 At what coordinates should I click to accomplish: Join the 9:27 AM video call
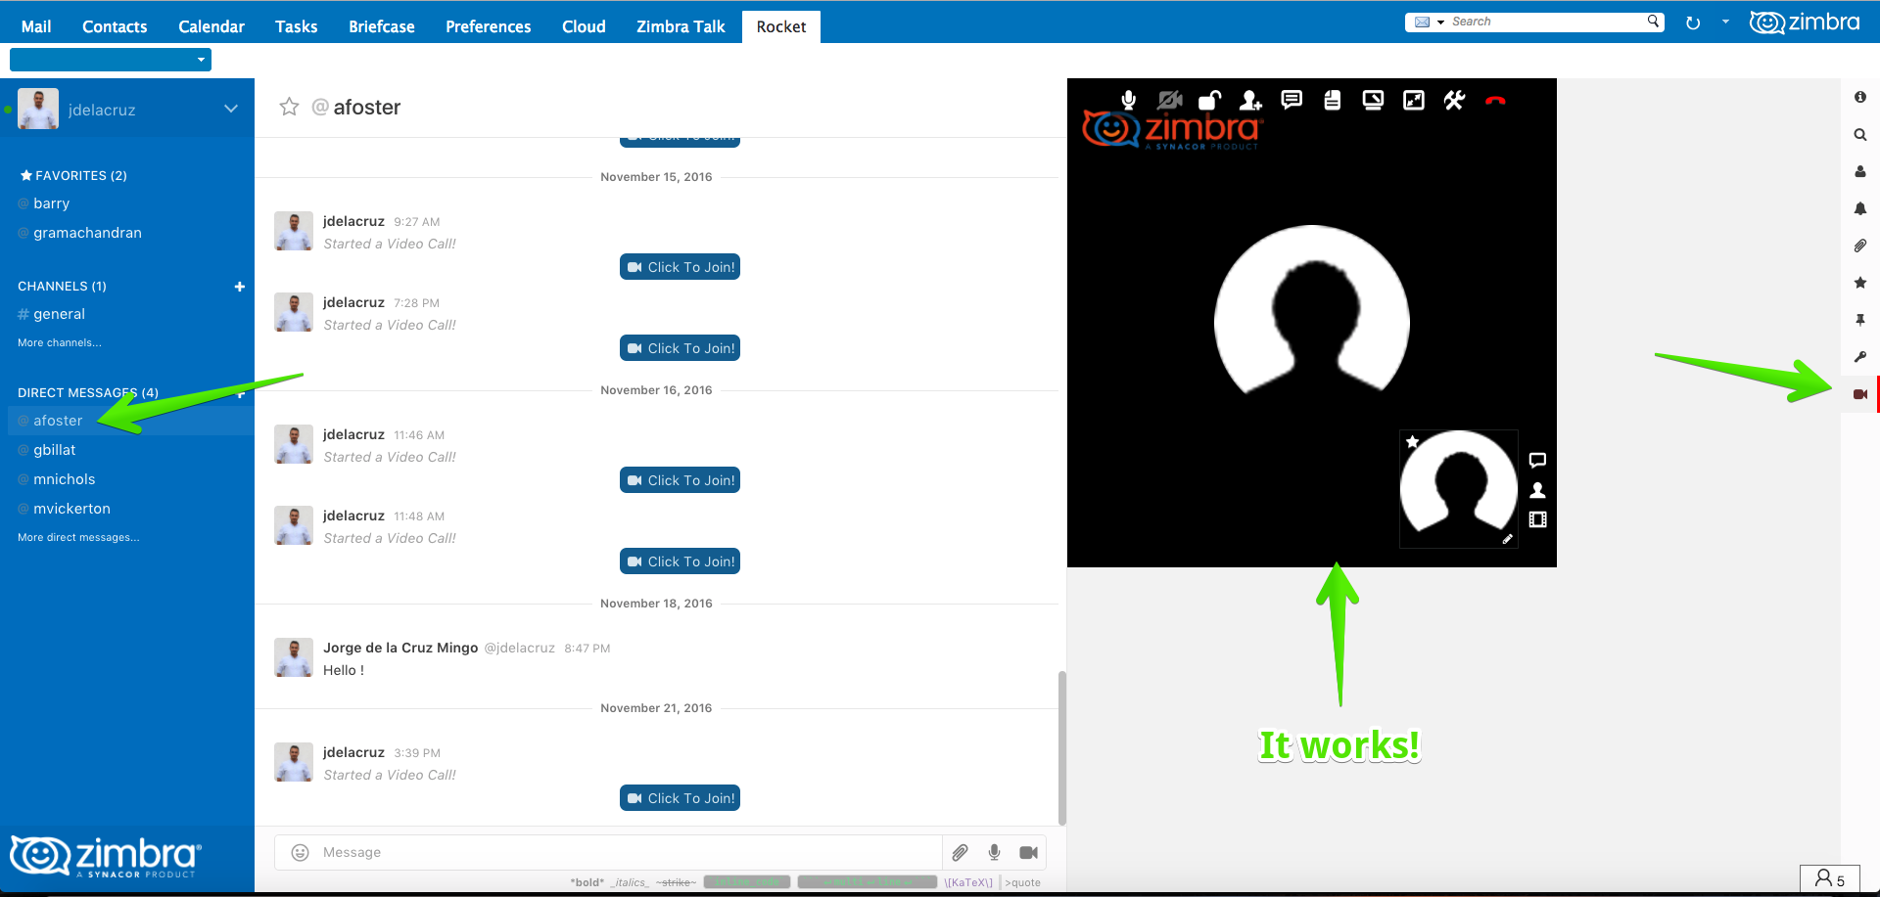click(x=680, y=267)
